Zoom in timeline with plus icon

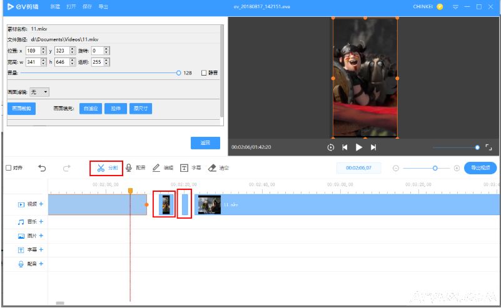(x=457, y=168)
